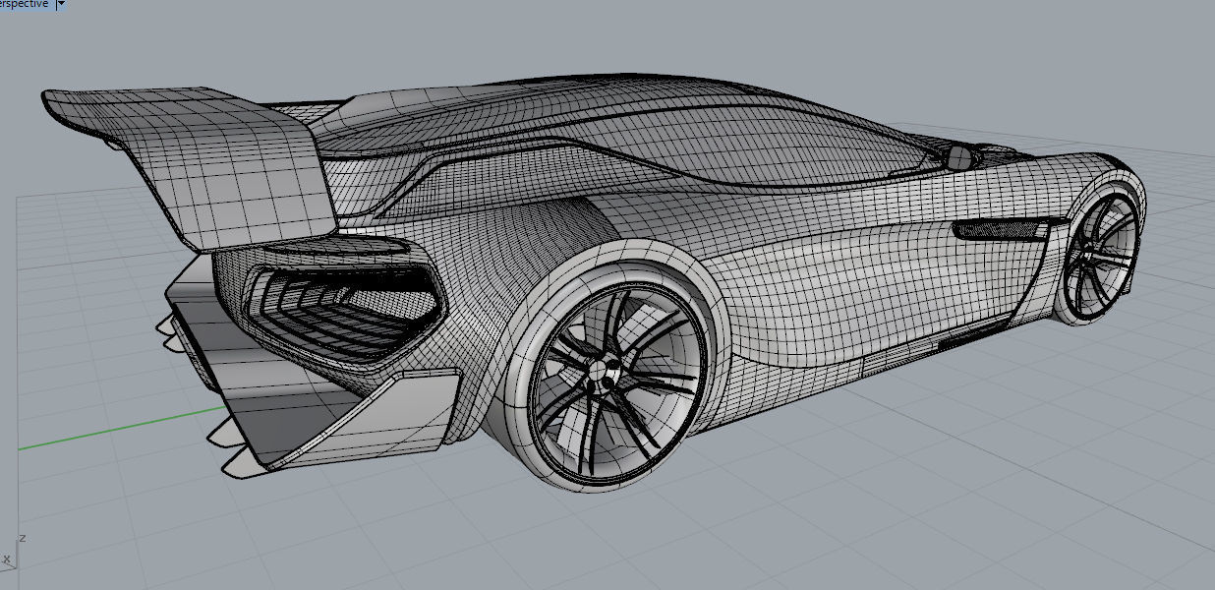Image resolution: width=1215 pixels, height=590 pixels.
Task: Select the front wheel rim
Action: point(1101,256)
